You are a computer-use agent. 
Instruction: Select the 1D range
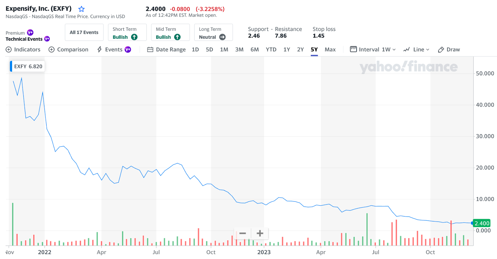tap(195, 50)
